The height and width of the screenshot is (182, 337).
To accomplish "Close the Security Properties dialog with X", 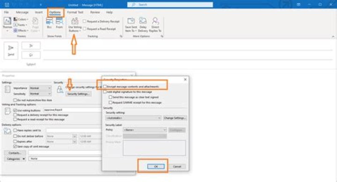I will coord(185,80).
